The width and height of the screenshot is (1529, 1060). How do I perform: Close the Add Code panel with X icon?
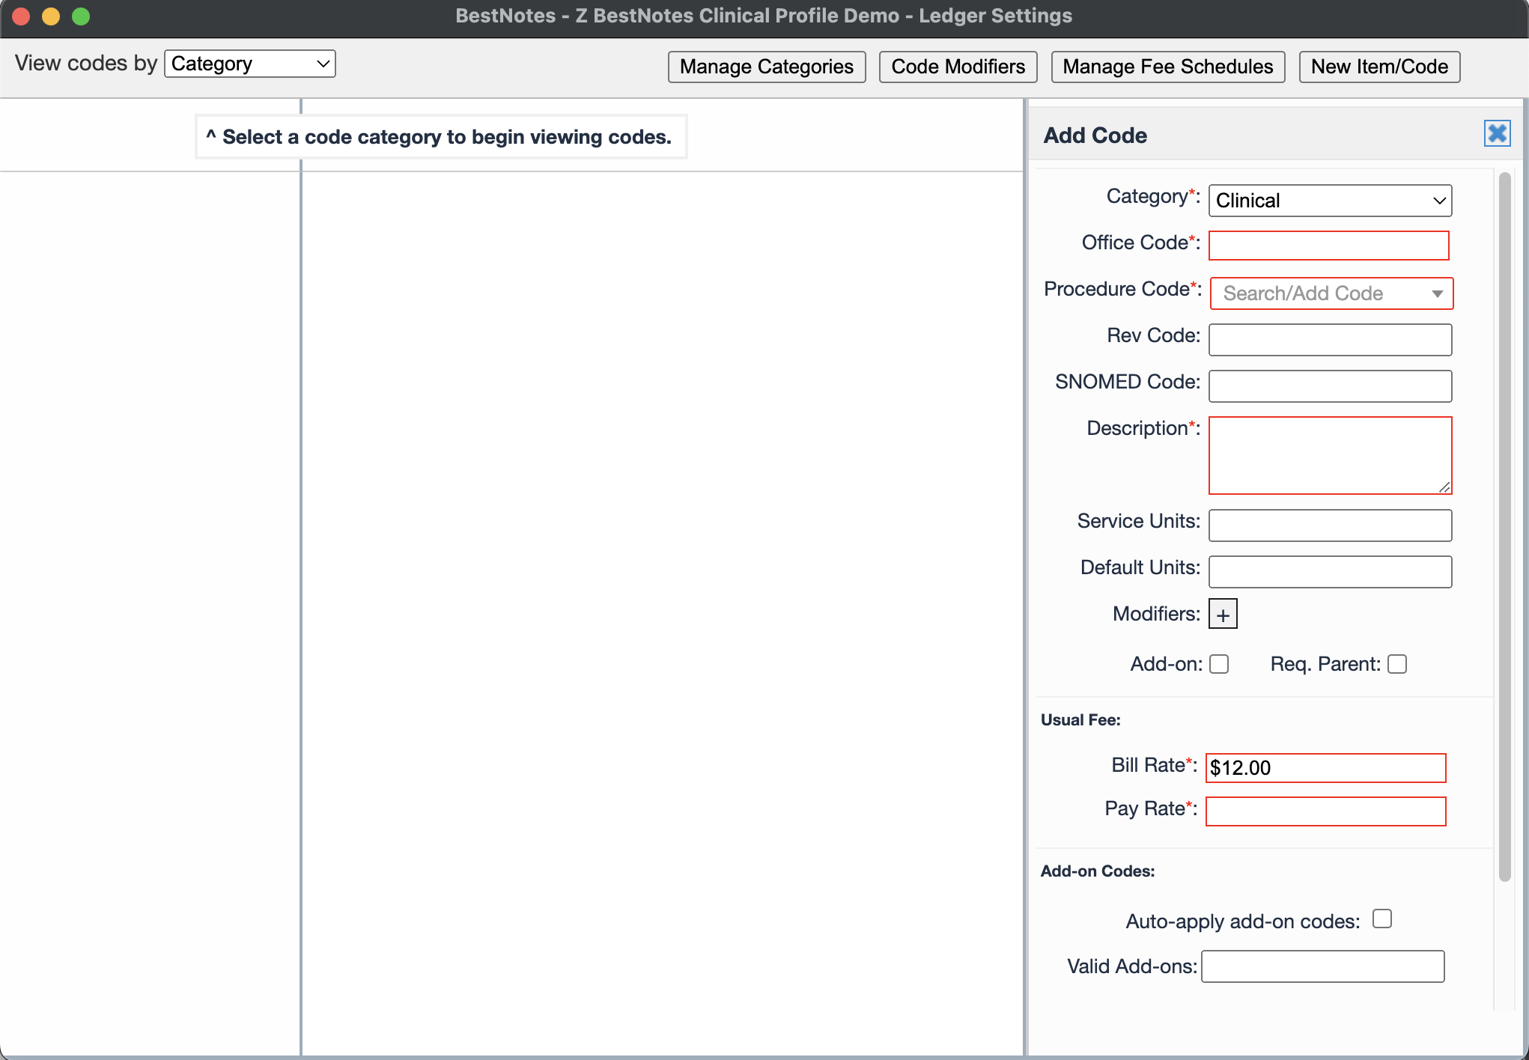pos(1497,134)
